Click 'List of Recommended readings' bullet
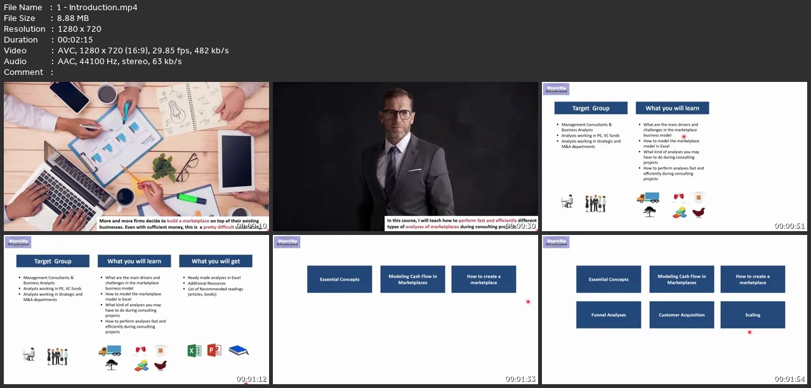 click(214, 291)
